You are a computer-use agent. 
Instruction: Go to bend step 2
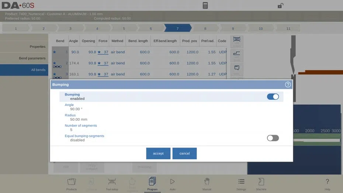(43, 28)
